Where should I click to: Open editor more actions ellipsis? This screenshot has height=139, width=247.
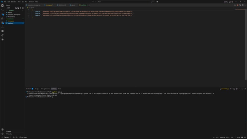click(245, 5)
